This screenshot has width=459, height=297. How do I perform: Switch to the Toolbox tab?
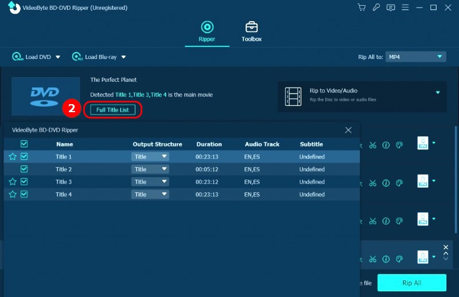pos(251,32)
